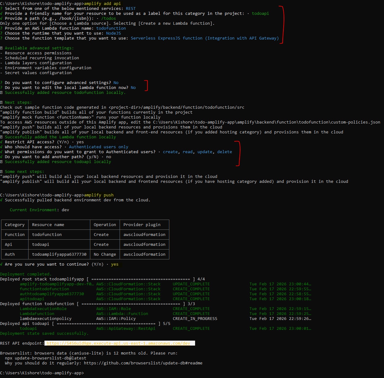Click the AWS::ApiGateway::RestApi resource type
384x378 pixels.
(126, 328)
